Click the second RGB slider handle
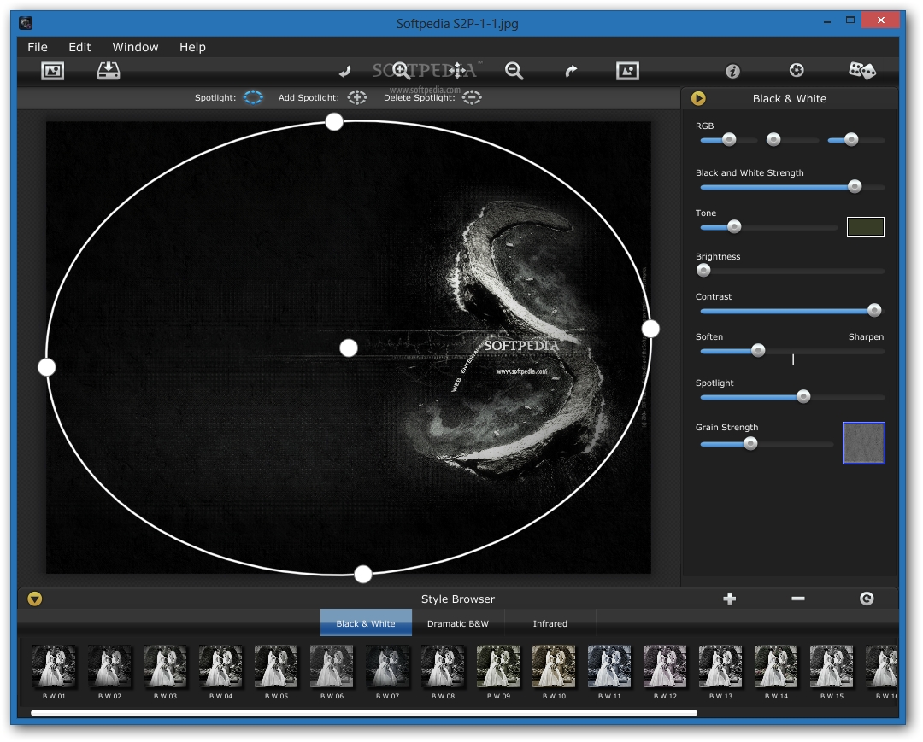 tap(773, 139)
